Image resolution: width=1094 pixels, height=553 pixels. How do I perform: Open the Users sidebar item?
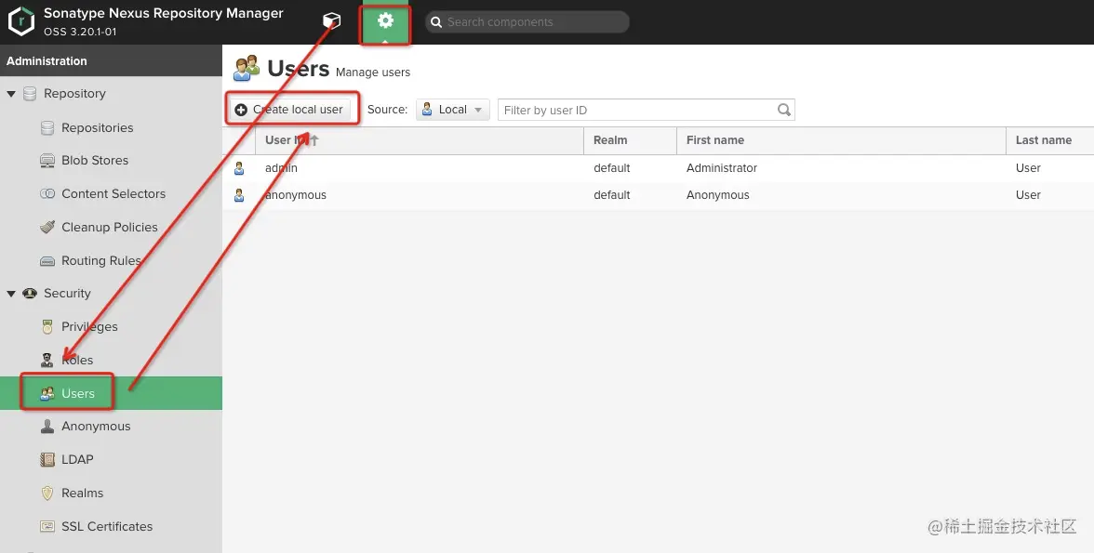click(111, 393)
